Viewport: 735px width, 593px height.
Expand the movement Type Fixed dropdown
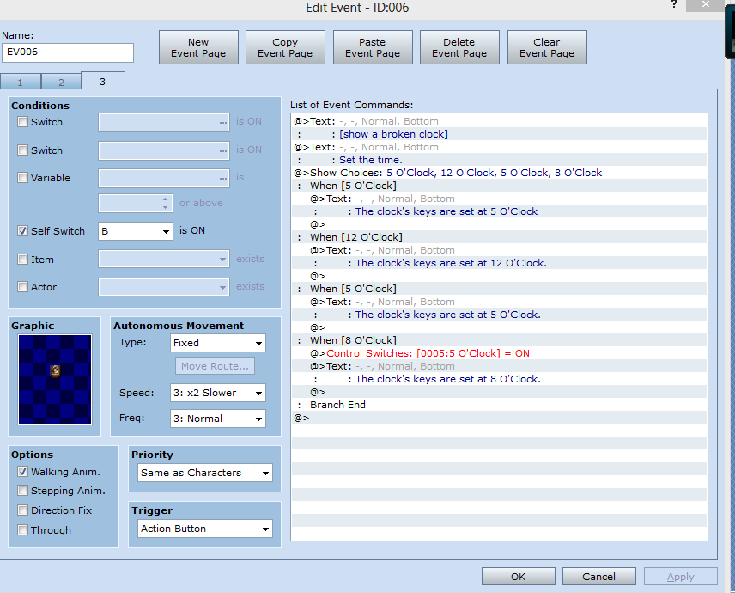(218, 343)
